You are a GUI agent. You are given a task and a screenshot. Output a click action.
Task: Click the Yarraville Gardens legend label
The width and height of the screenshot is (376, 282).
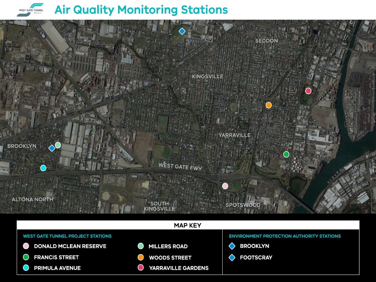pos(179,268)
